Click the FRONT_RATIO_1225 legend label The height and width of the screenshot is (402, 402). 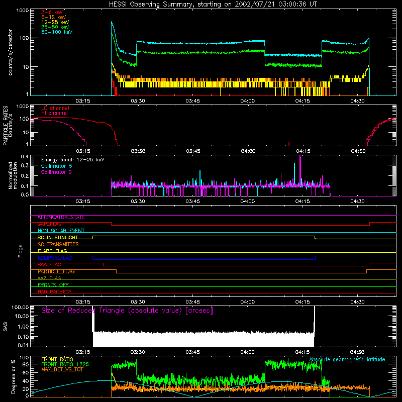tap(65, 364)
